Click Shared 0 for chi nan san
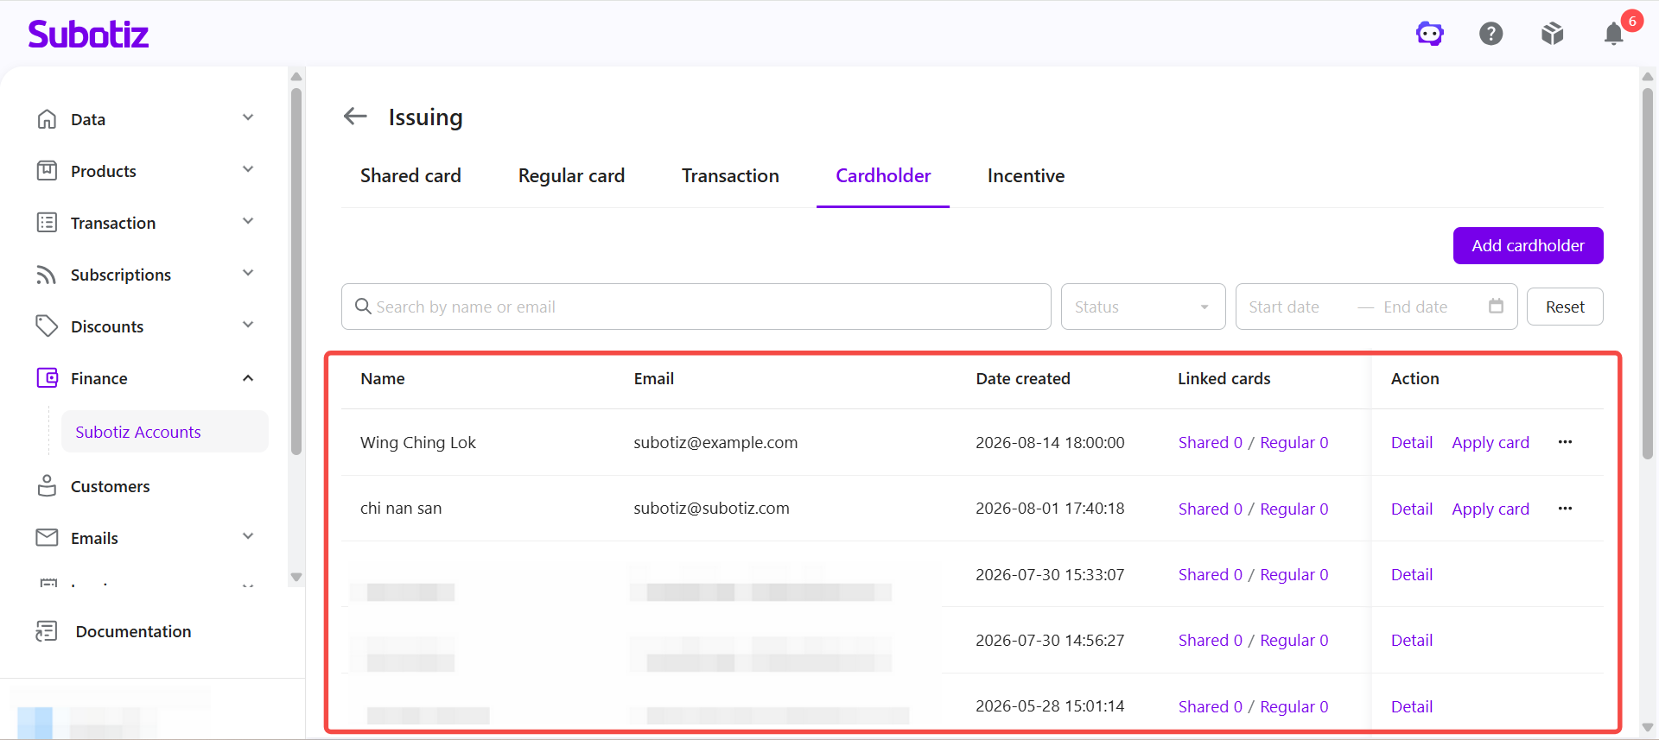The image size is (1659, 740). pos(1211,509)
